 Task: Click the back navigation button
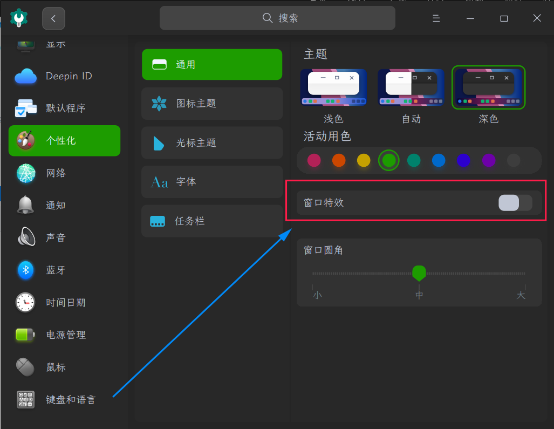click(53, 18)
